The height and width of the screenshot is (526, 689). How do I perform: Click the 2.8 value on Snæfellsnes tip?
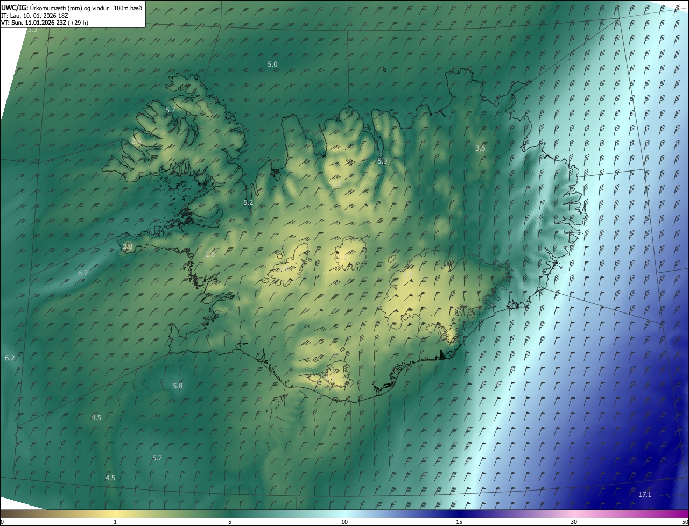coord(128,247)
